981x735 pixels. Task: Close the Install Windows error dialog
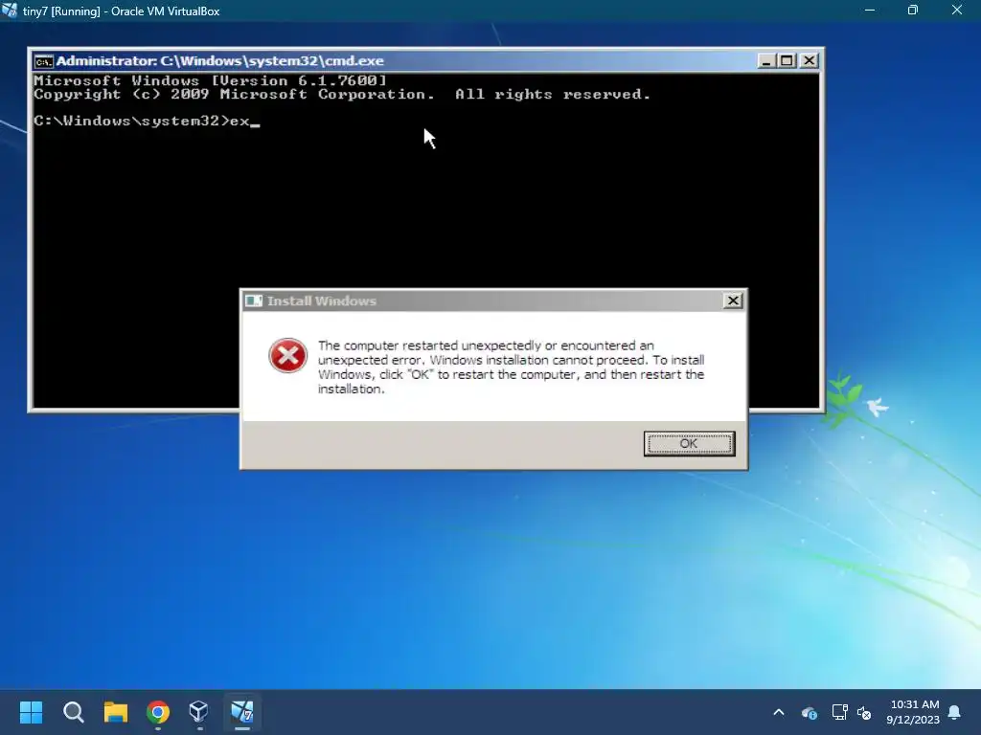tap(733, 301)
